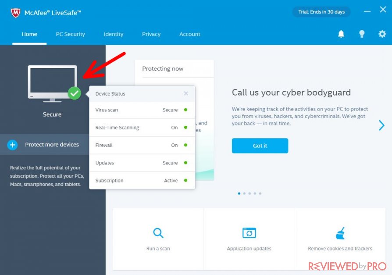Click the Firewall status row

coord(142,145)
